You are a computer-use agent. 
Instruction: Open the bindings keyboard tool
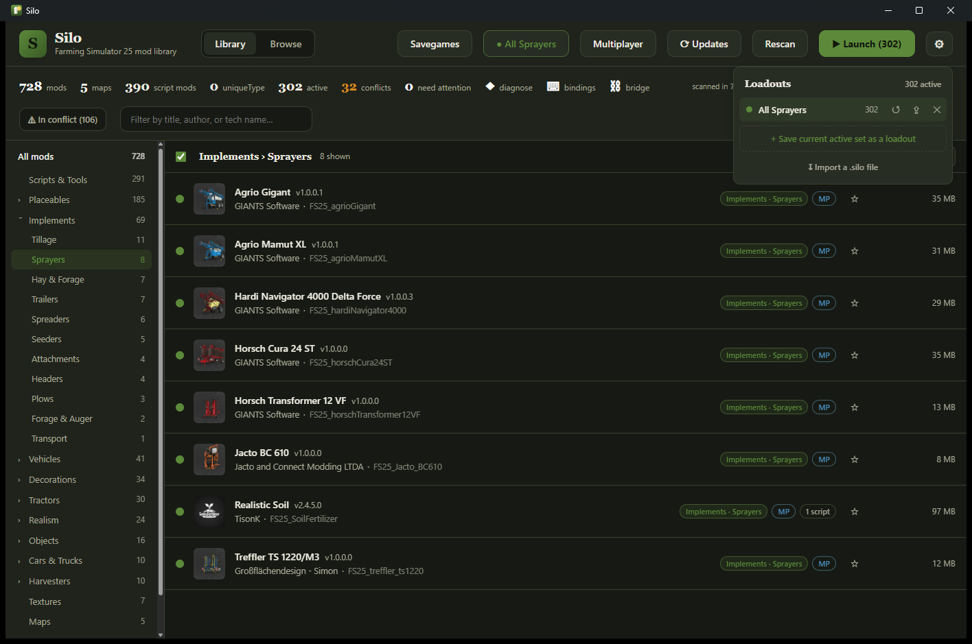[571, 87]
